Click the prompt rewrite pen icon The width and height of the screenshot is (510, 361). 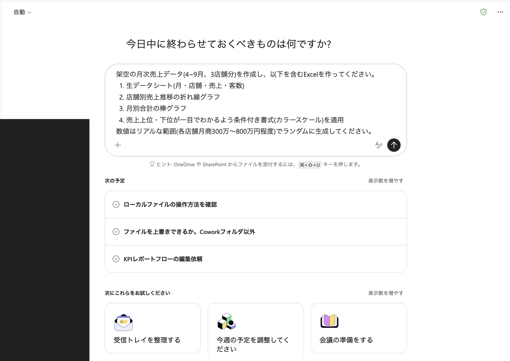tap(379, 145)
